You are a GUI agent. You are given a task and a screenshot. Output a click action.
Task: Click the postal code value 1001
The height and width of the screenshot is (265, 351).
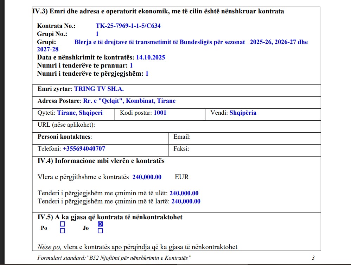160,113
